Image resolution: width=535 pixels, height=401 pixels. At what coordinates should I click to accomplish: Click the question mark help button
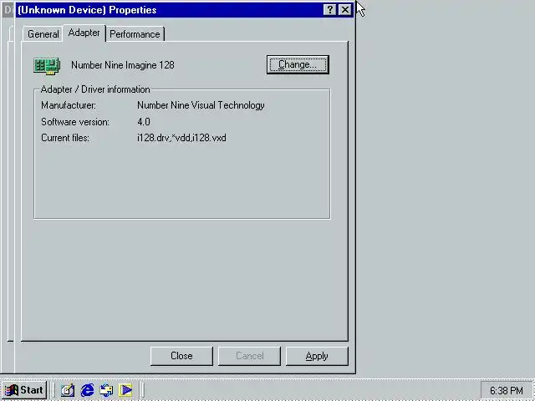tap(329, 10)
